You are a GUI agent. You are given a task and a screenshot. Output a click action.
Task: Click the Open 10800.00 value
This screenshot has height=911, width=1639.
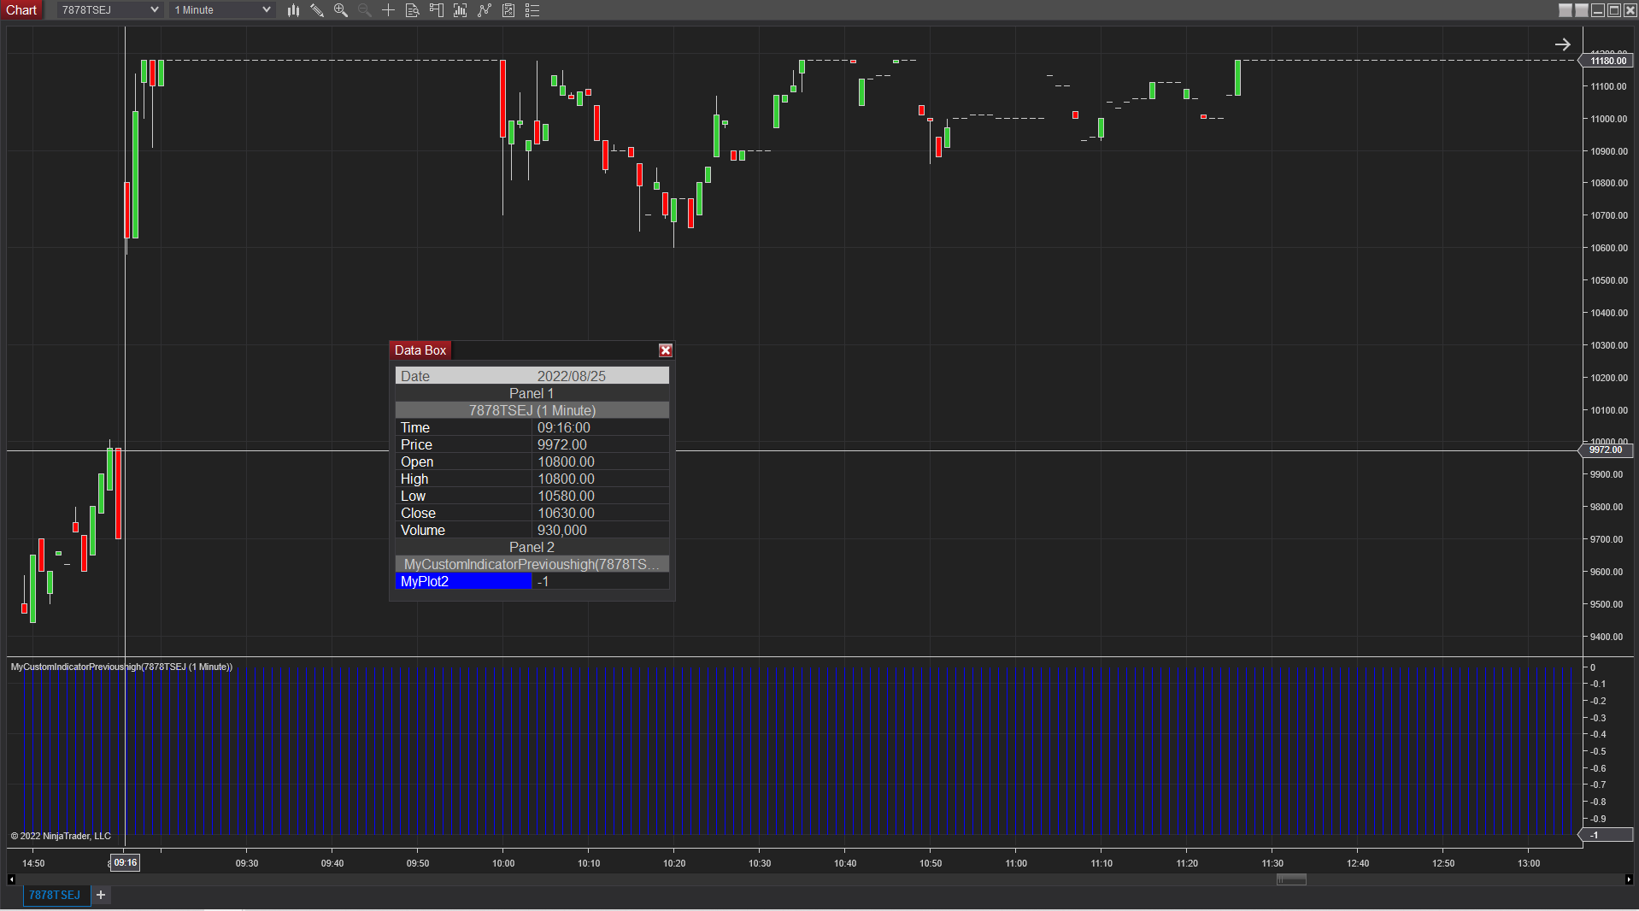566,461
